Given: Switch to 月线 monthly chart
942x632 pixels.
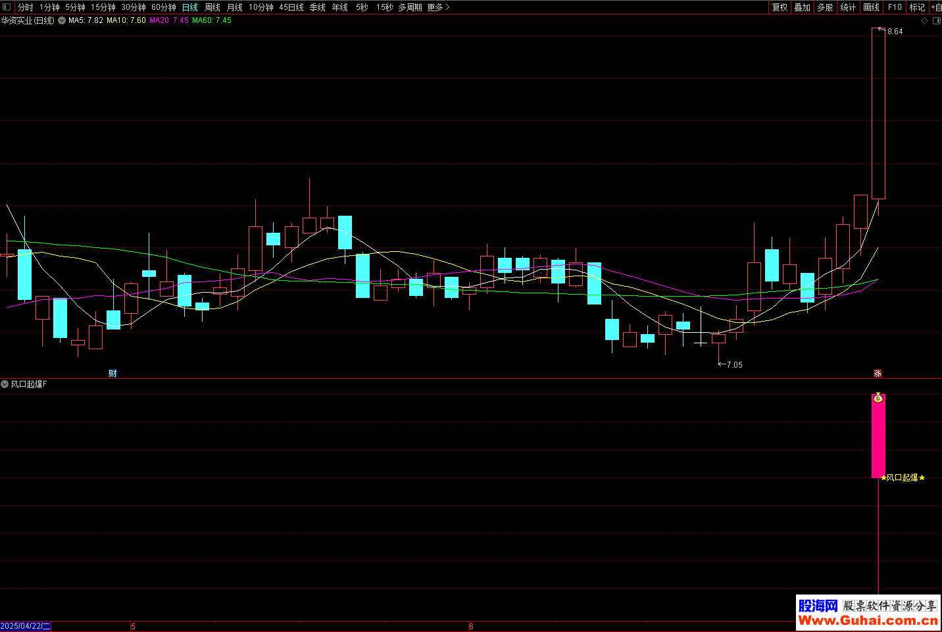Looking at the screenshot, I should (235, 7).
